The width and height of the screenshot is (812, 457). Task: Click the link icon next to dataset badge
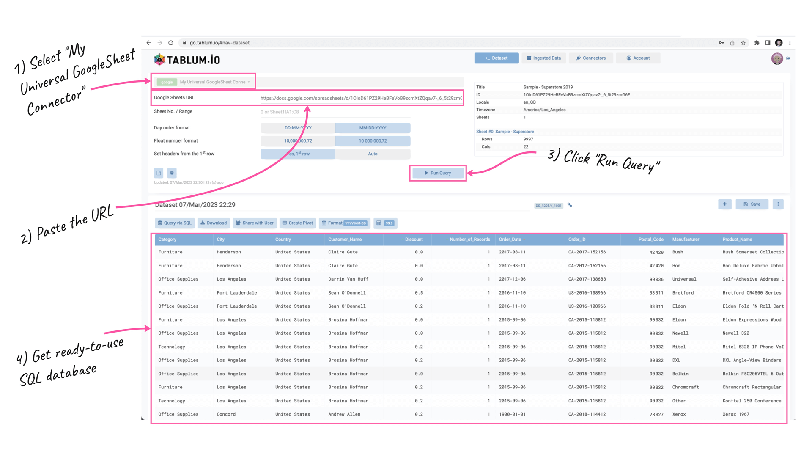(x=570, y=205)
